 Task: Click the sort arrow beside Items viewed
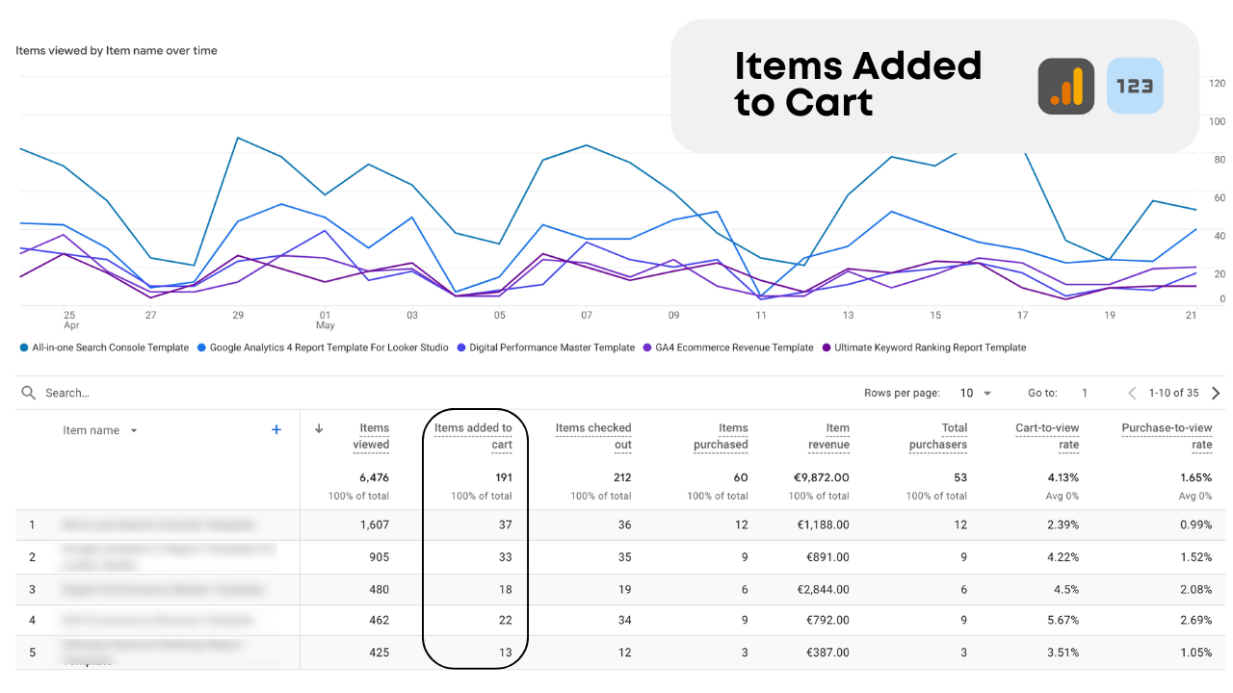319,429
